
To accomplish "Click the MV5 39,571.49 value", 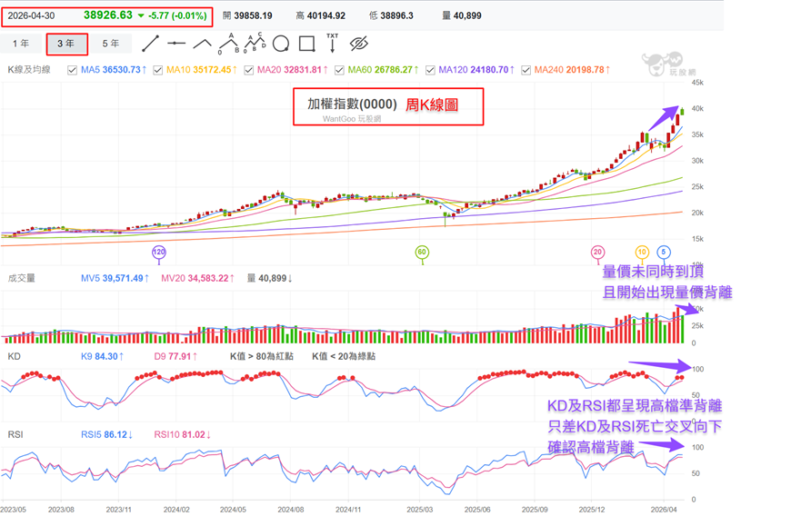I will (x=115, y=278).
